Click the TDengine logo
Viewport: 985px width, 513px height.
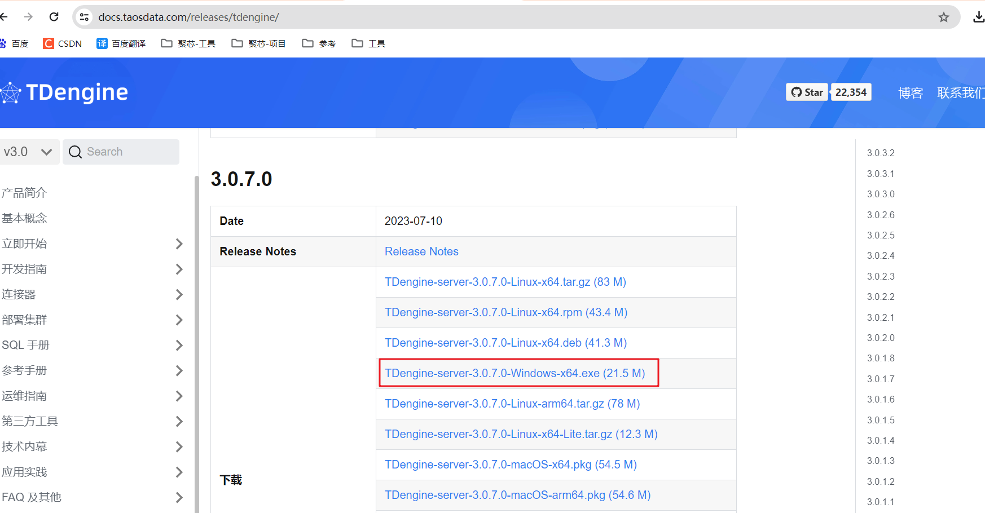[64, 92]
